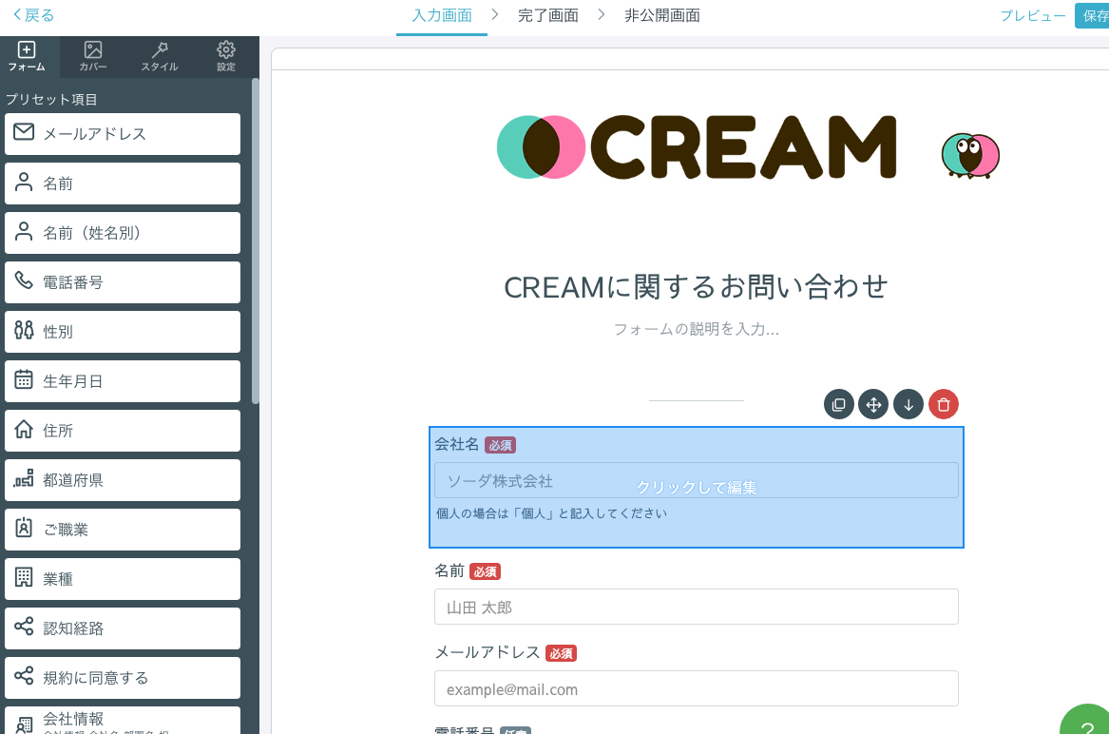Image resolution: width=1109 pixels, height=734 pixels.
Task: Edit the form title CREAMに関するお問い合わせ
Action: coord(697,287)
